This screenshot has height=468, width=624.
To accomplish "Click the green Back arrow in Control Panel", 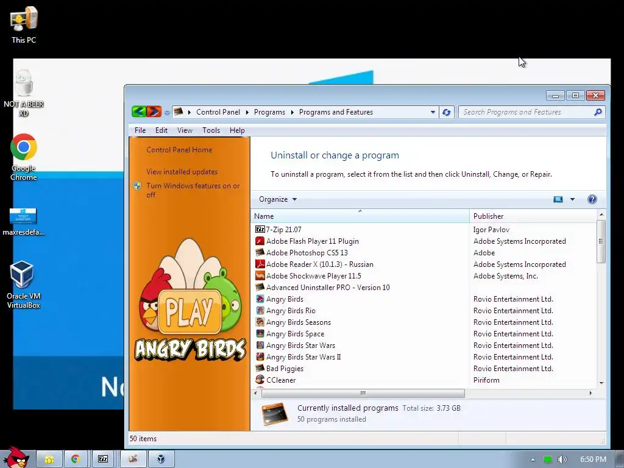I will [139, 112].
